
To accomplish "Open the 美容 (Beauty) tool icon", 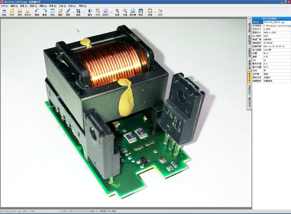I will [141, 12].
